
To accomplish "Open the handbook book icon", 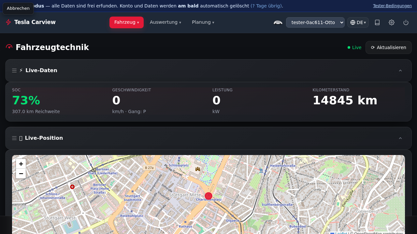I will tap(377, 22).
